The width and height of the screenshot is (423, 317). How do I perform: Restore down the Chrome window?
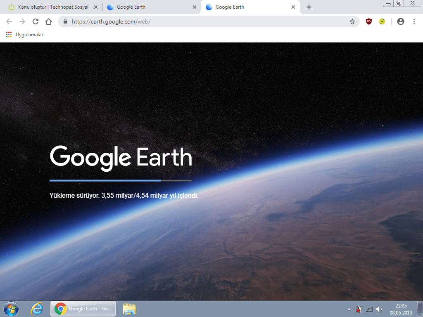tap(398, 3)
